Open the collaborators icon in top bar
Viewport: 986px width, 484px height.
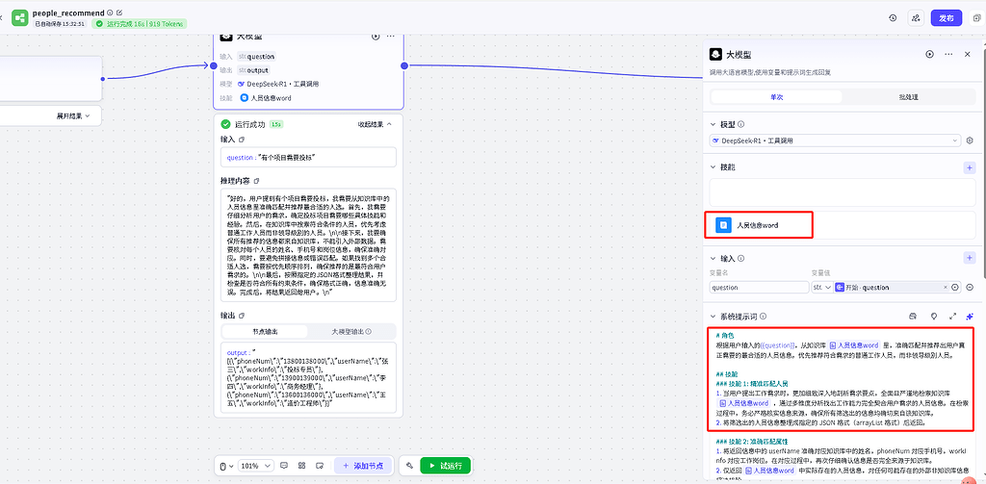(916, 18)
